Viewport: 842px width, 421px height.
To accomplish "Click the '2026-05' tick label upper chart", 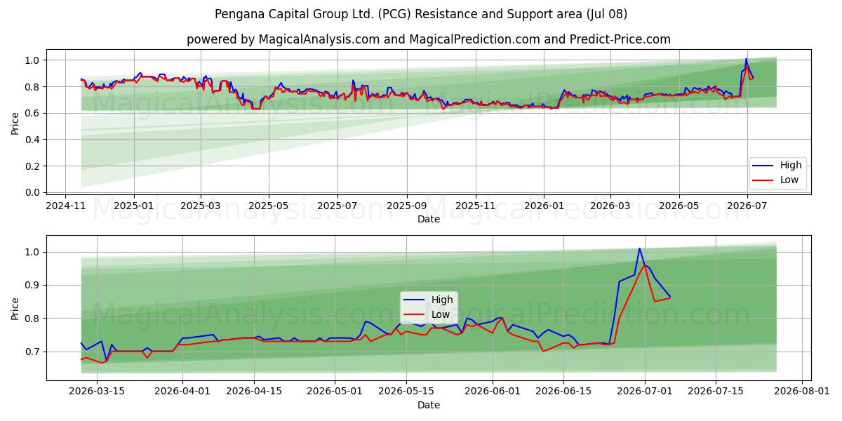I will point(679,206).
